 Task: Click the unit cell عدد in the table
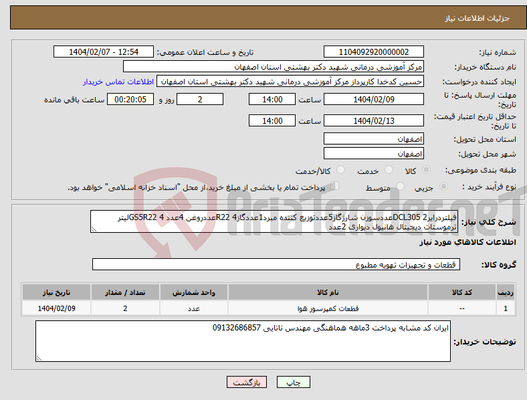[x=194, y=308]
